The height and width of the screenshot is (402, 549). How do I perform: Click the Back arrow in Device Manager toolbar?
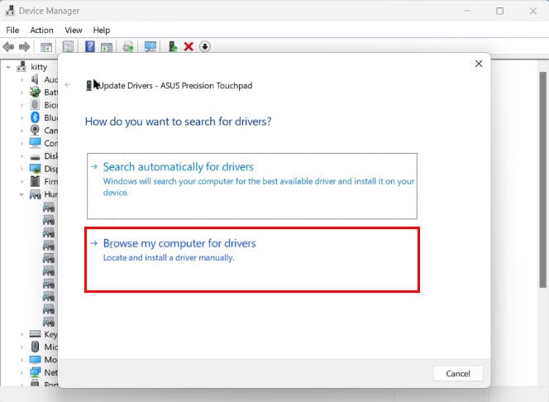[x=8, y=46]
